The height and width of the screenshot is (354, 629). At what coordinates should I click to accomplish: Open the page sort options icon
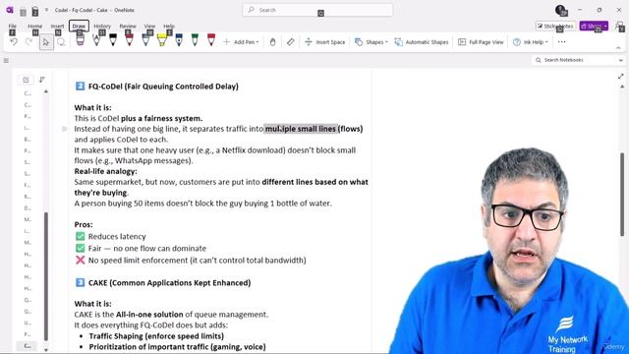click(x=42, y=80)
